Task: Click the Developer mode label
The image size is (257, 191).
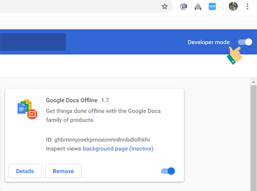Action: click(x=208, y=42)
